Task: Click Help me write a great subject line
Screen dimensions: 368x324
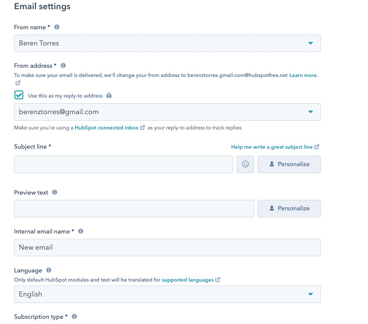Action: click(272, 147)
